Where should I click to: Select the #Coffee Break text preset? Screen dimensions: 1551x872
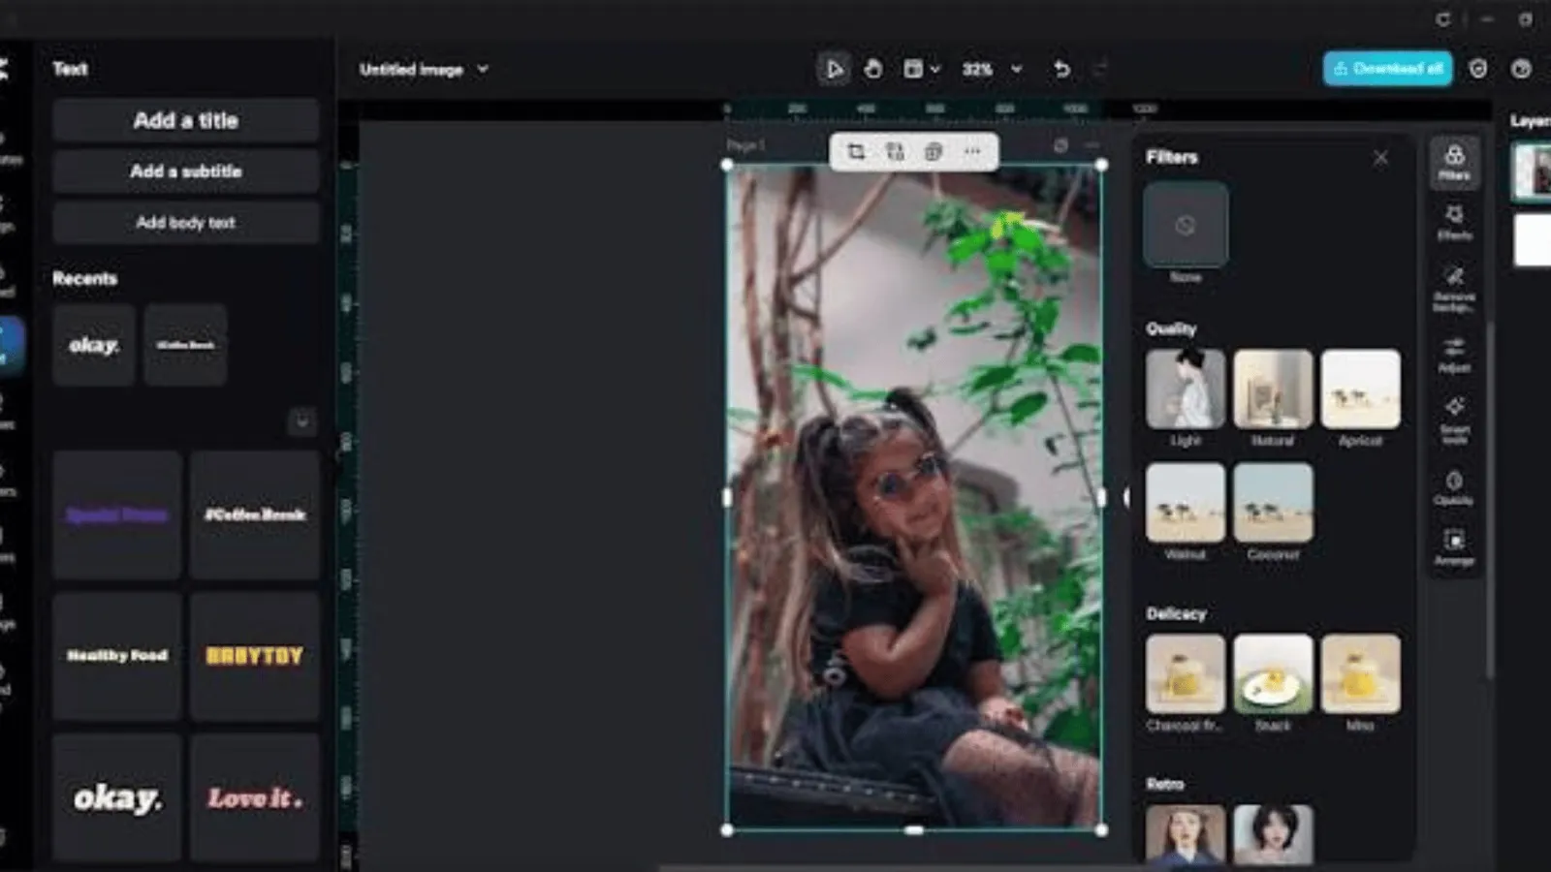[x=254, y=514]
